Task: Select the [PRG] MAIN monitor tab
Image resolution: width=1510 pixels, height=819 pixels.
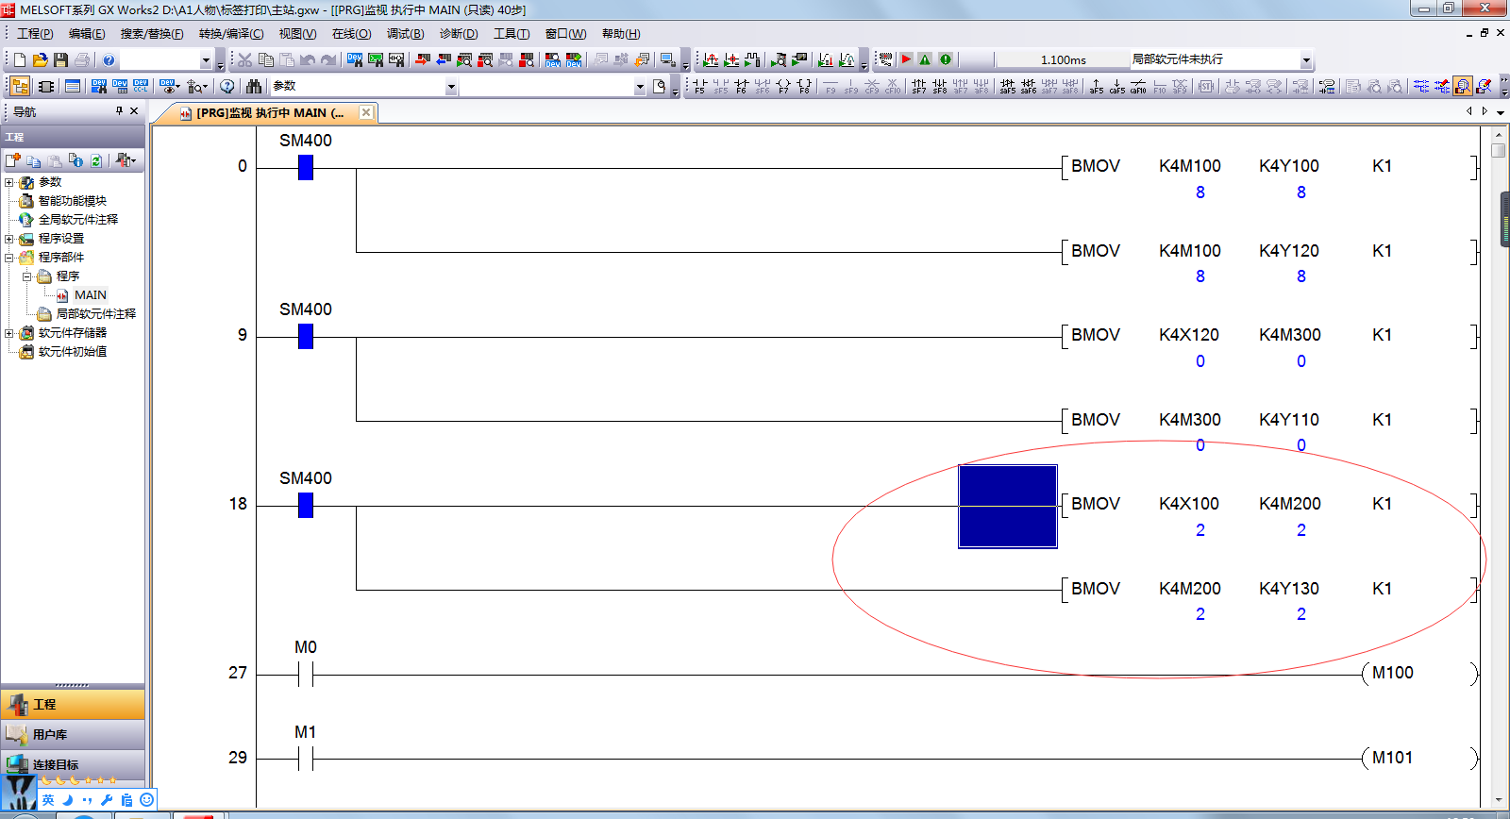Action: pyautogui.click(x=269, y=113)
